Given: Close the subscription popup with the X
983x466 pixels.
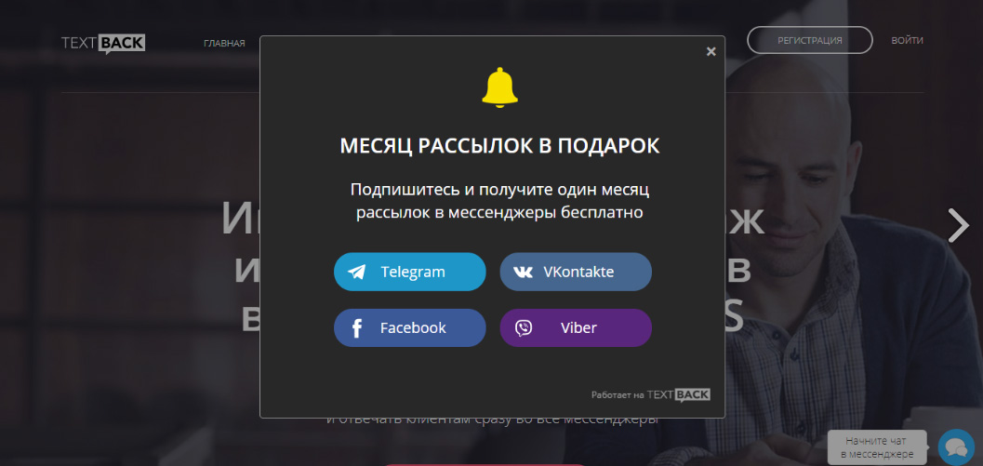Looking at the screenshot, I should pyautogui.click(x=711, y=51).
